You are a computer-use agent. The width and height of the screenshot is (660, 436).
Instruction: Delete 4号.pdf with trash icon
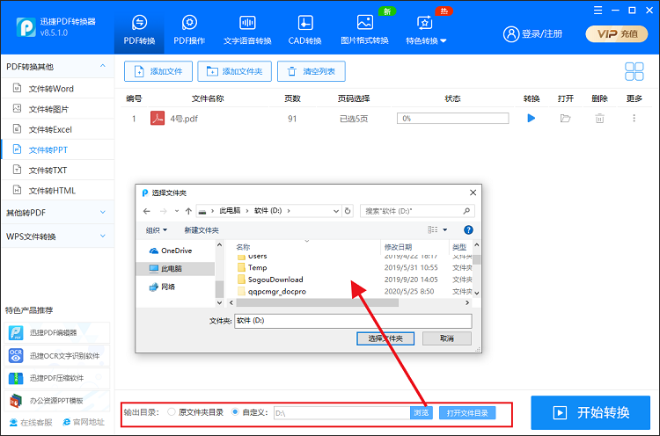[x=599, y=119]
